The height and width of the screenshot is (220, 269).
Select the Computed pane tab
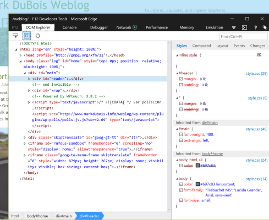(x=201, y=46)
